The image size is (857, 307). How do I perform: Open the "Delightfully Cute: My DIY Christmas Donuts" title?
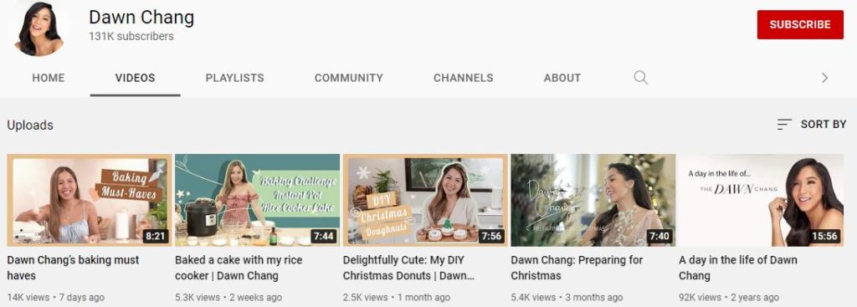pos(408,268)
